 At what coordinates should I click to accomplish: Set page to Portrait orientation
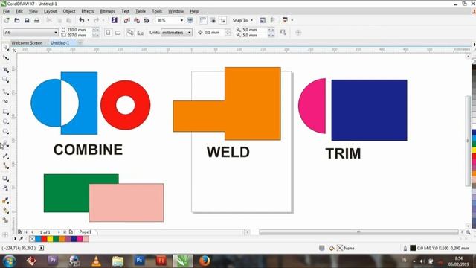108,32
